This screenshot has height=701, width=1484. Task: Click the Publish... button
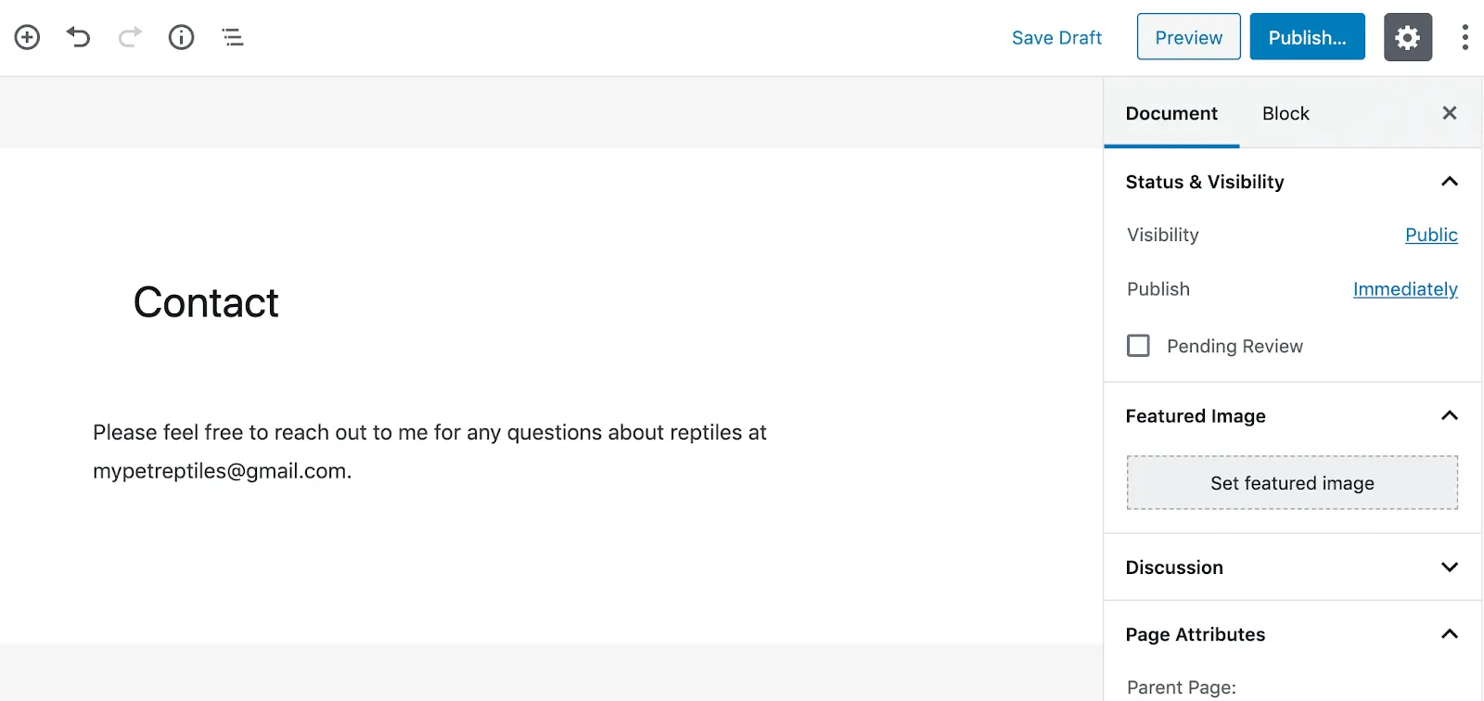pyautogui.click(x=1307, y=37)
